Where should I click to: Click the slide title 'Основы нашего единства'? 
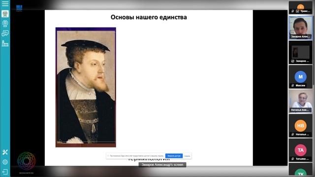click(x=149, y=17)
